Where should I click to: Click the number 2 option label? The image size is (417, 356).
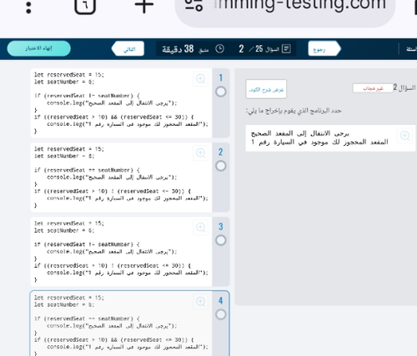221,152
